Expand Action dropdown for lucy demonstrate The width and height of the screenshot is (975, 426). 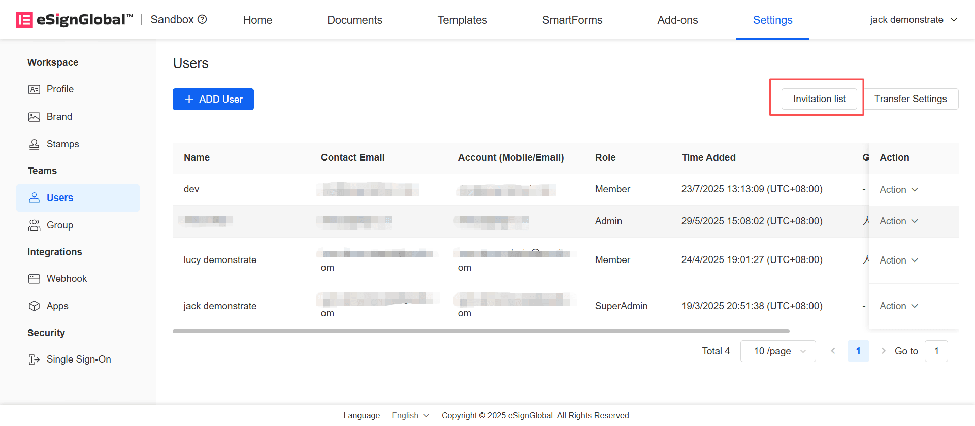pos(898,260)
